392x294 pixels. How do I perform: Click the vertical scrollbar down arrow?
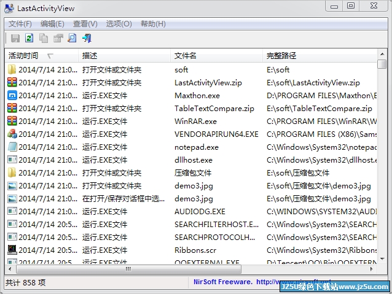click(x=382, y=259)
